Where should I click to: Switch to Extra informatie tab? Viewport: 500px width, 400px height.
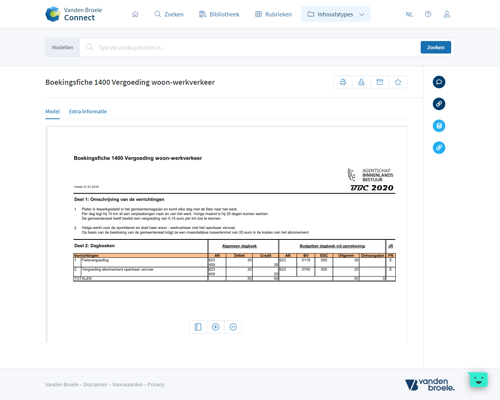(88, 111)
